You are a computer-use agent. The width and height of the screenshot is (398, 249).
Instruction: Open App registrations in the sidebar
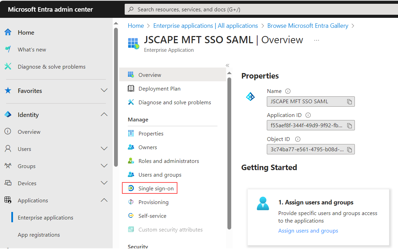39,235
